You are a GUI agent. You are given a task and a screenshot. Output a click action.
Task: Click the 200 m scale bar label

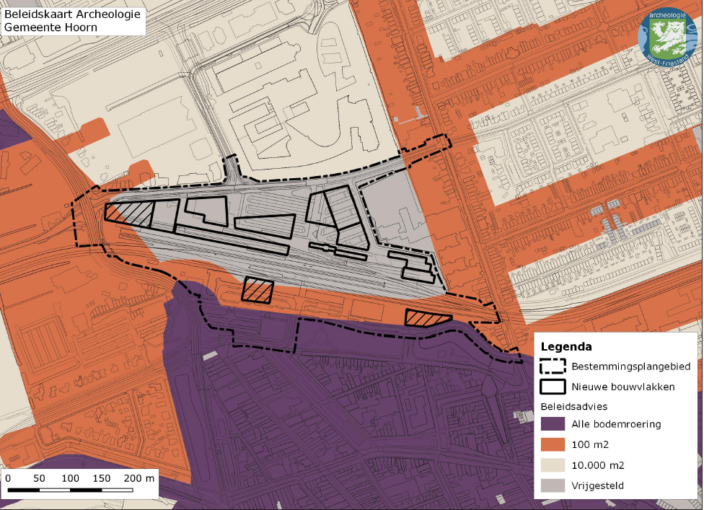click(140, 478)
